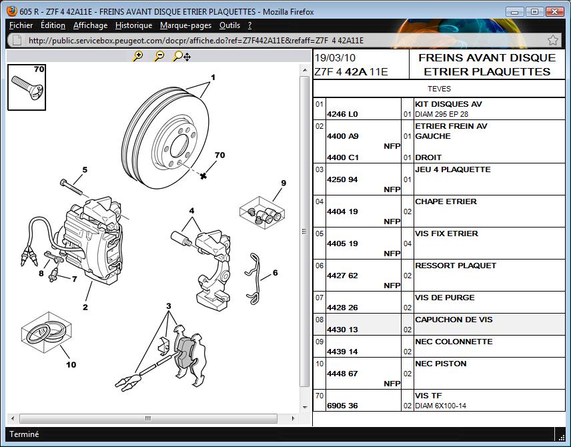Click part number 6905 36
The height and width of the screenshot is (447, 571).
click(x=342, y=406)
